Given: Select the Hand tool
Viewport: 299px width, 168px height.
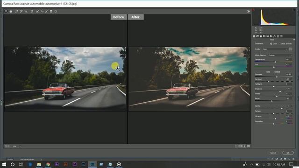Looking at the screenshot, I should pos(11,11).
